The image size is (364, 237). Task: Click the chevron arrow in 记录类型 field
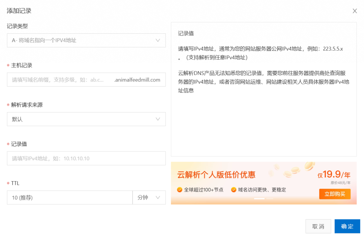[x=158, y=40]
